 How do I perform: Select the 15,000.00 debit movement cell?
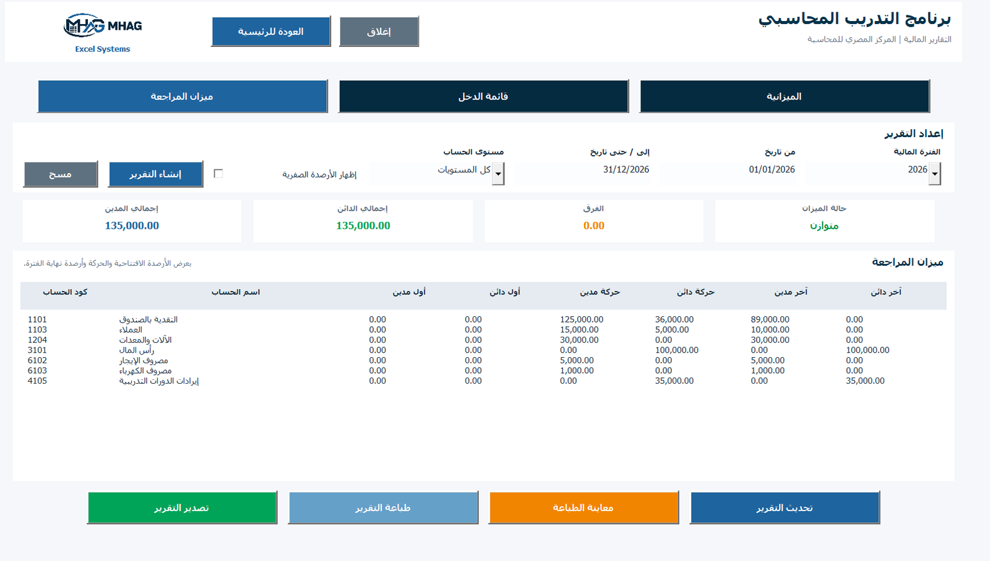579,330
